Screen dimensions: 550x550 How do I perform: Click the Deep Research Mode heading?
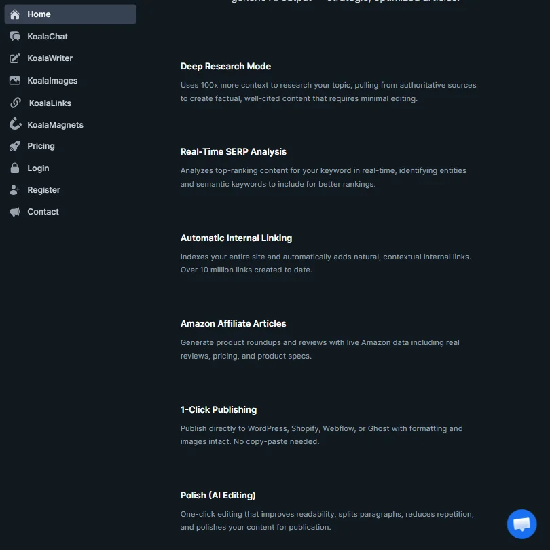pos(225,67)
